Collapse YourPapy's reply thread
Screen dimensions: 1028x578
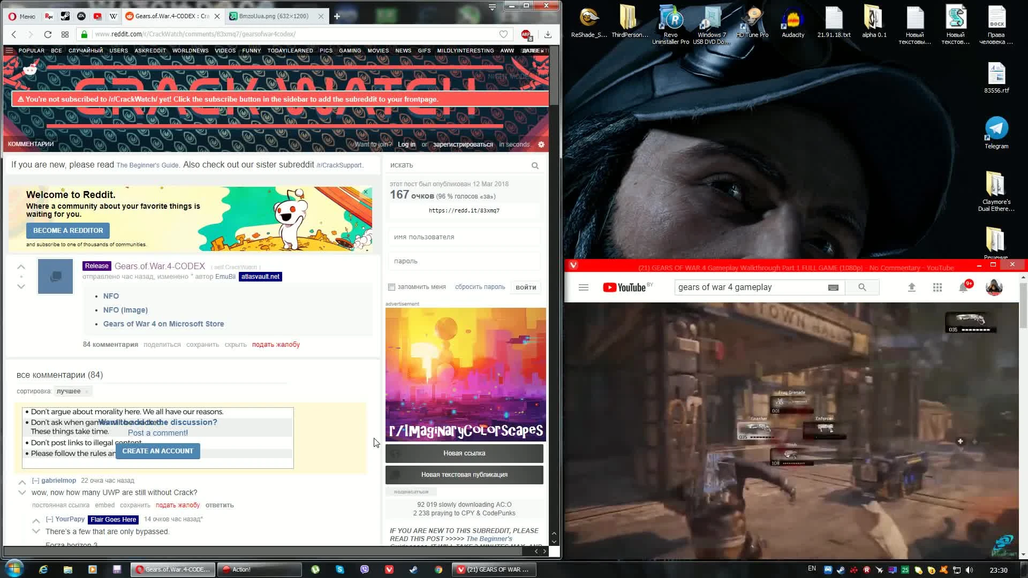click(x=49, y=519)
